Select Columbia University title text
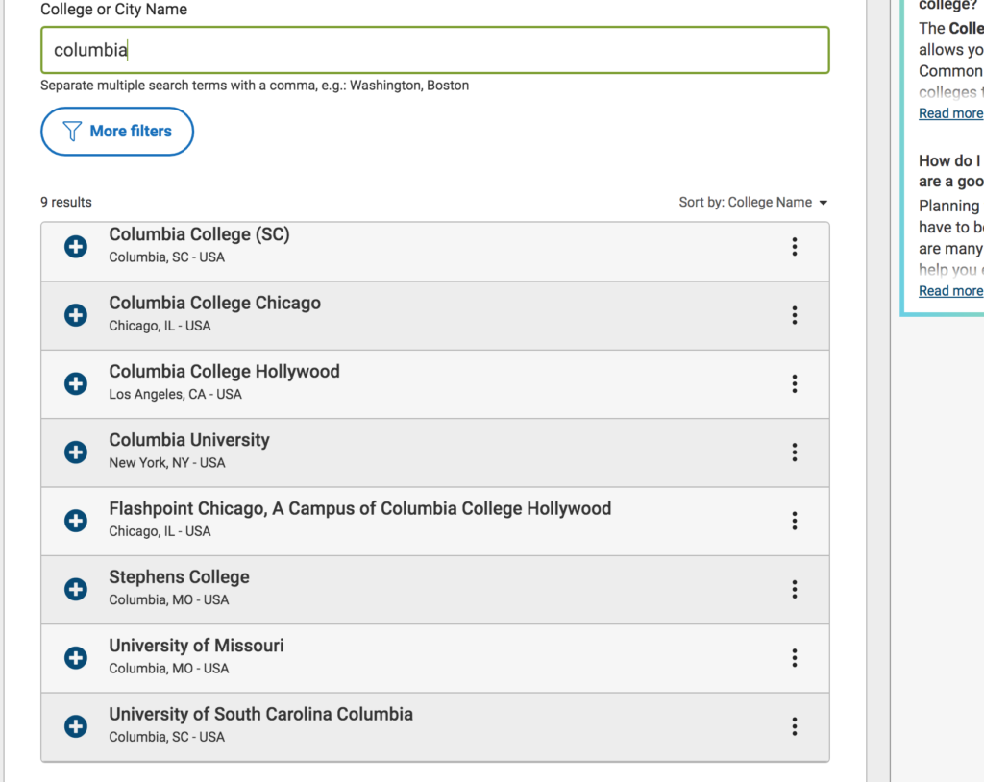Image resolution: width=984 pixels, height=782 pixels. pos(189,440)
